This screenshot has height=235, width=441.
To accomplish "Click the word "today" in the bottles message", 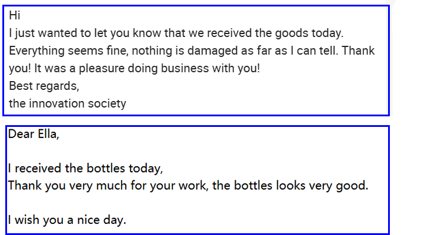I will pyautogui.click(x=144, y=169).
